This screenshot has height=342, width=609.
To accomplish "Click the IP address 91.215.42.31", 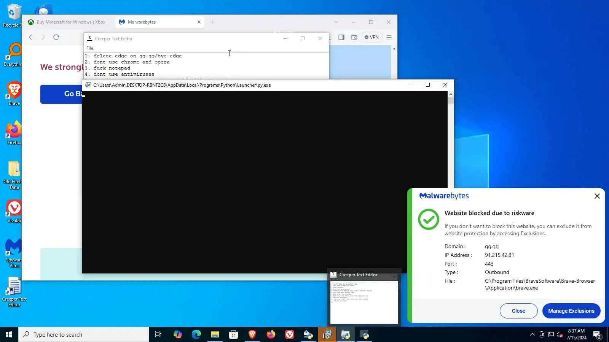I will click(499, 255).
